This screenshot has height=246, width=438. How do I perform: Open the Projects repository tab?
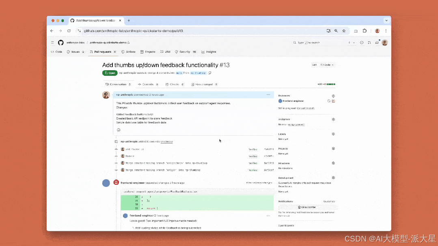coord(148,52)
